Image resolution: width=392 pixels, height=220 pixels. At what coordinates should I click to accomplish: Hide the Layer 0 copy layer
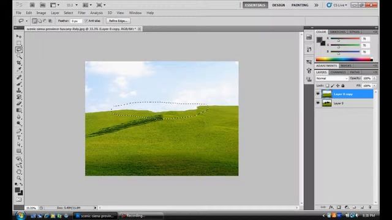pos(318,94)
